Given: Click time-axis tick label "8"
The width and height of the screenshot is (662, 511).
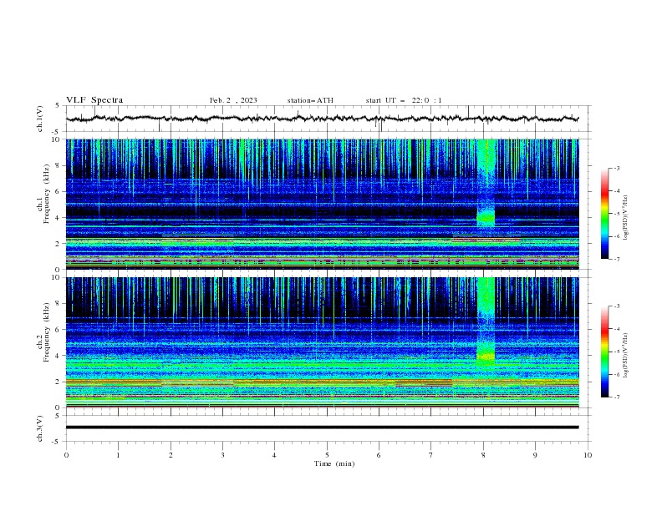Looking at the screenshot, I should (x=483, y=455).
